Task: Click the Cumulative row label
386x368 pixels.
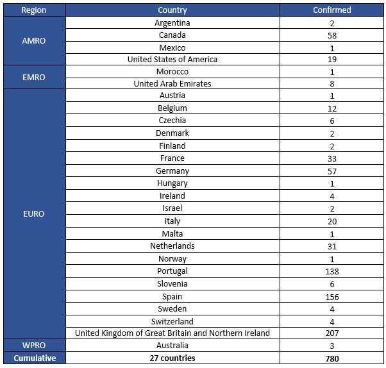Action: coord(33,358)
